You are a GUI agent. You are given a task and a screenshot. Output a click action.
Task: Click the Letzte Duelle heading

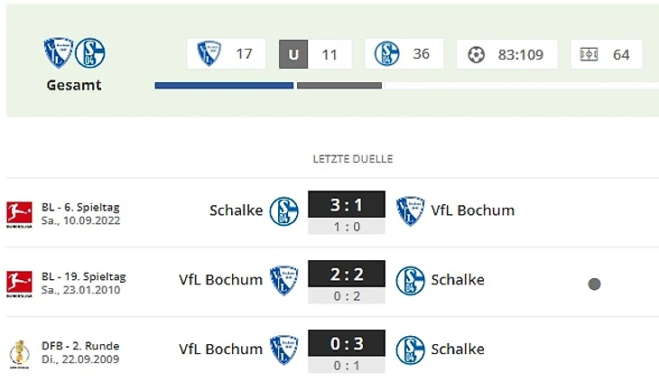pos(353,159)
